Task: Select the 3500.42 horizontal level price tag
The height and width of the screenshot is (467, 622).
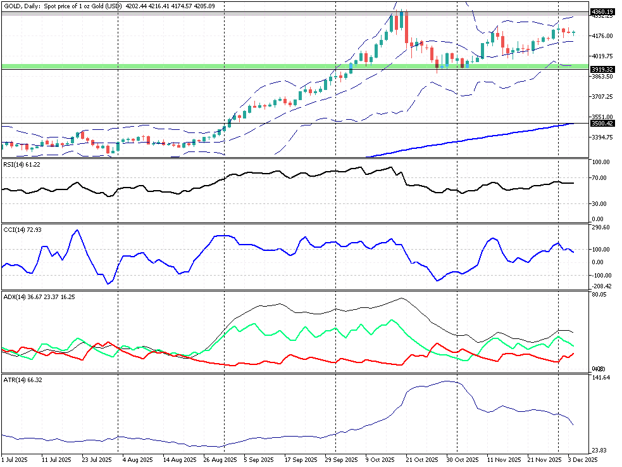Action: (x=601, y=125)
